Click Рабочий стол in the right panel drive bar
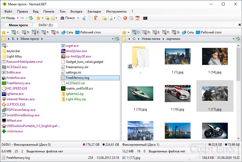The image size is (242, 162). [x=209, y=32]
